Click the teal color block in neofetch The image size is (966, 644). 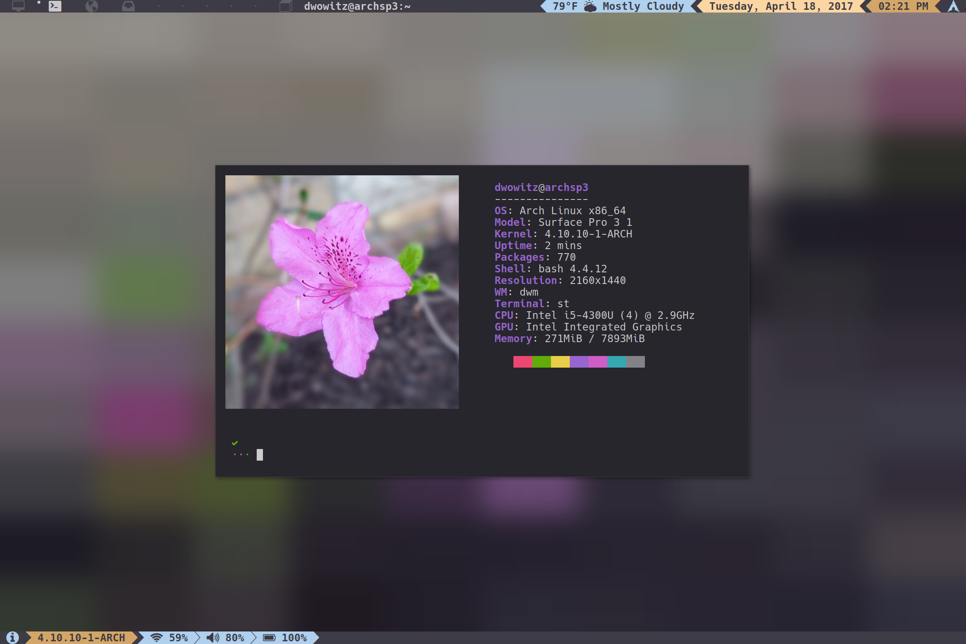616,362
